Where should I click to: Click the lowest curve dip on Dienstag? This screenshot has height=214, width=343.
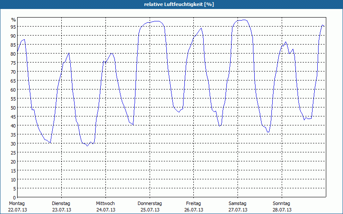click(87, 146)
